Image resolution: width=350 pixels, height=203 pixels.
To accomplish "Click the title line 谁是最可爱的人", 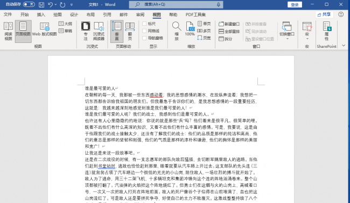I will (100, 89).
